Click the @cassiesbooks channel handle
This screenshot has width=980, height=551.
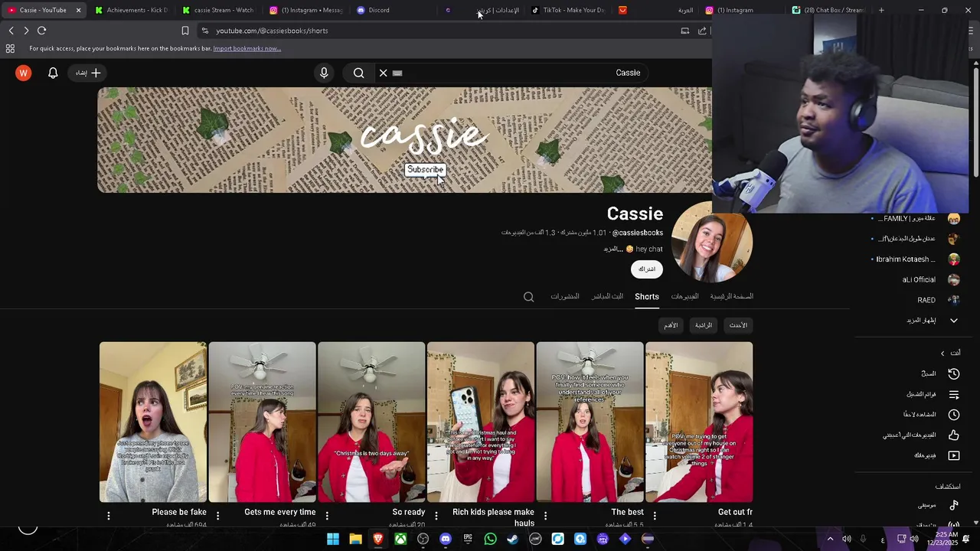point(638,233)
